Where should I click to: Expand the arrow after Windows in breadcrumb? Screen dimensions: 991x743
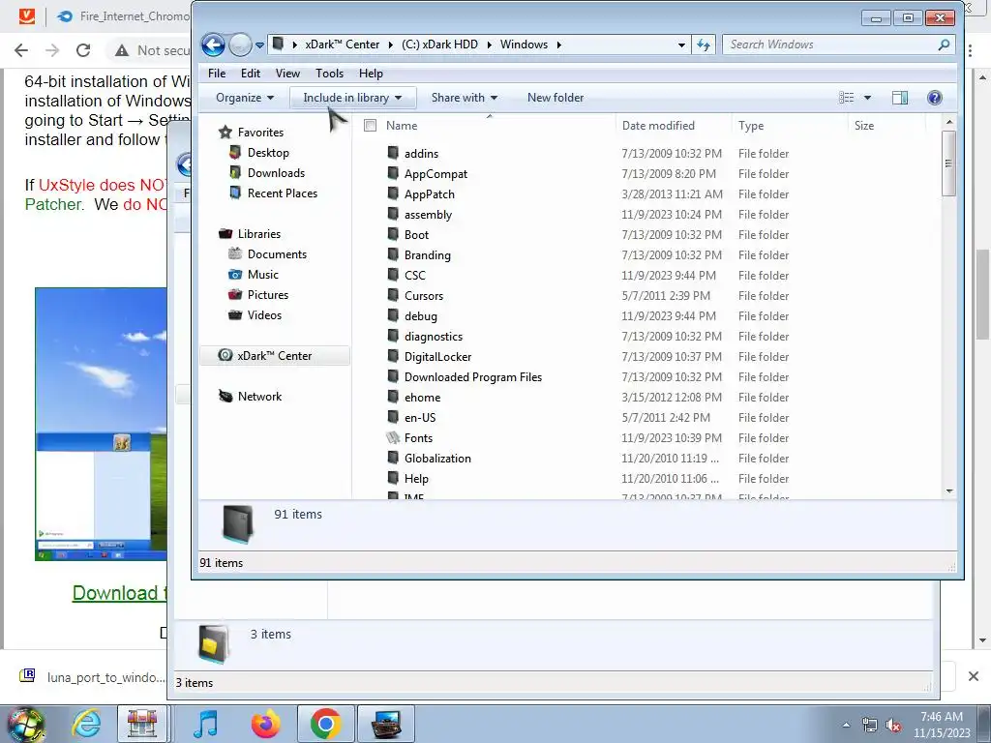coord(558,45)
